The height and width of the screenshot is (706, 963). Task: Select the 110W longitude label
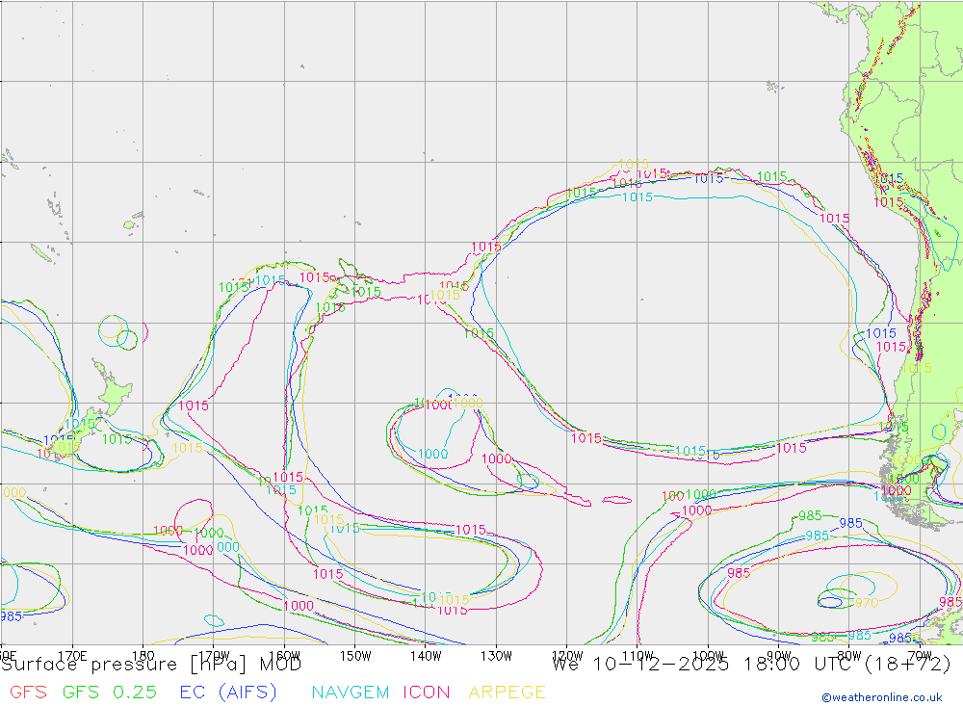click(638, 656)
